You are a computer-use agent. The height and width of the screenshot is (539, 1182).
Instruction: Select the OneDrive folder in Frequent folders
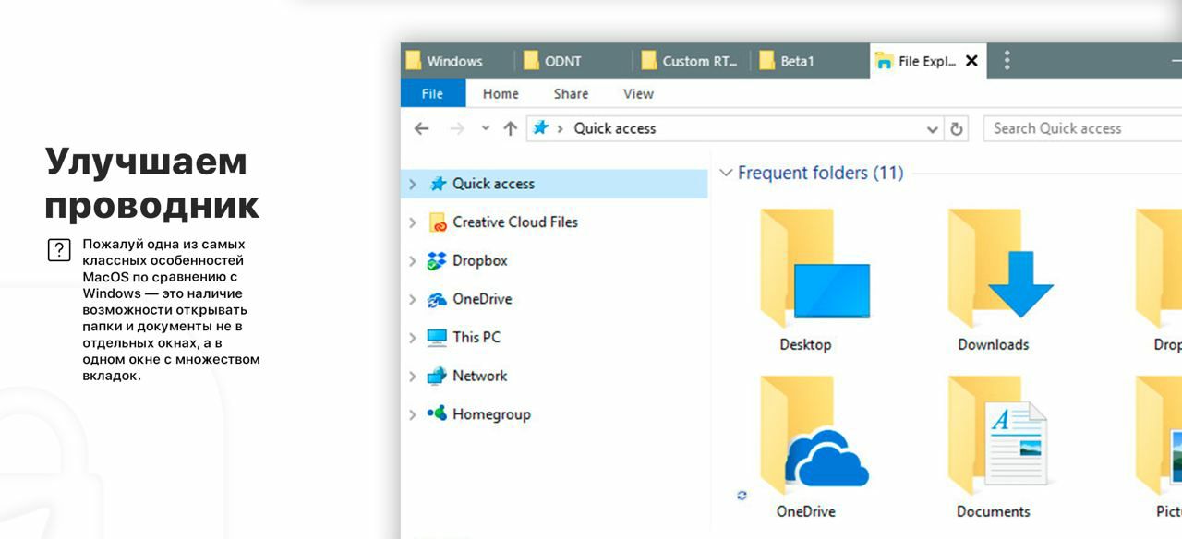[814, 436]
